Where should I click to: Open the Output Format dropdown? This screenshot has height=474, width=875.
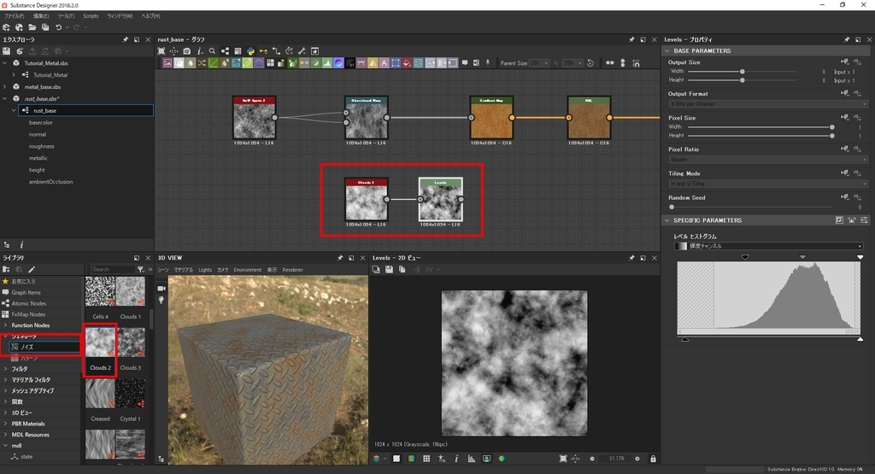coord(764,104)
